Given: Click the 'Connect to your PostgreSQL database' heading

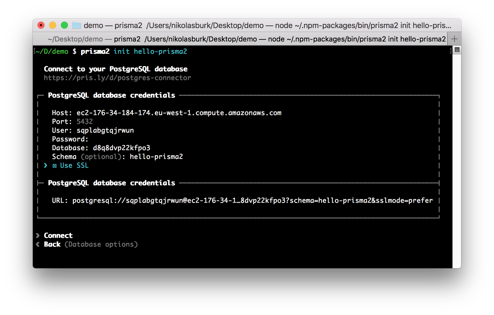Looking at the screenshot, I should tap(116, 69).
